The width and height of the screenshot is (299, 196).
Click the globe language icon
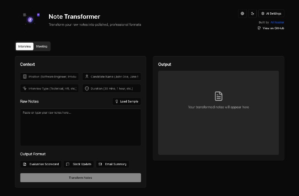click(243, 13)
